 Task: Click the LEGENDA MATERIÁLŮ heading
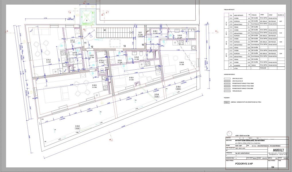click(229, 74)
